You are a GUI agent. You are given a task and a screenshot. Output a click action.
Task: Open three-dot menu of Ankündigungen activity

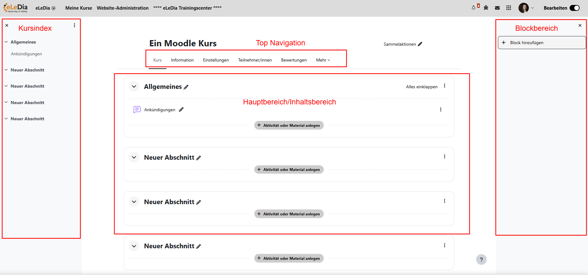coord(441,110)
